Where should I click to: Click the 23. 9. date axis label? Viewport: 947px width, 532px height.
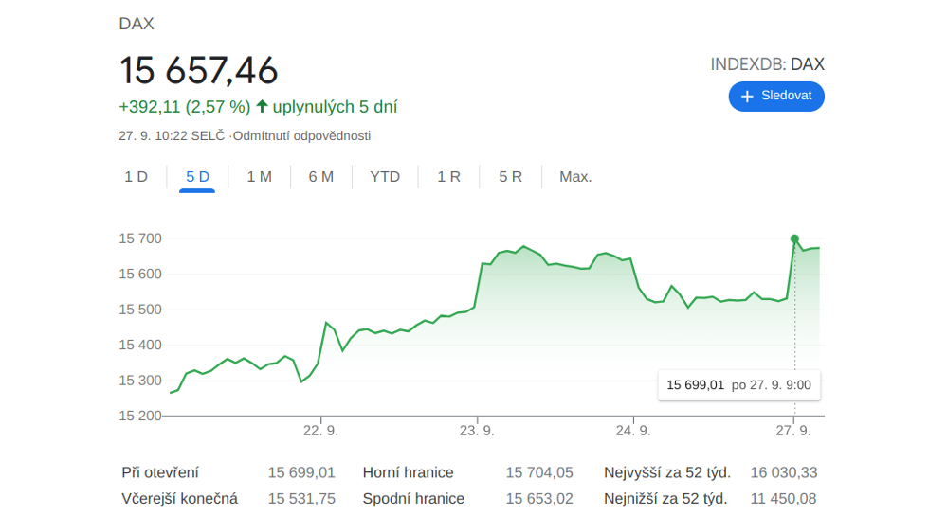click(477, 431)
